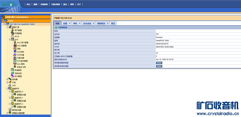Click the NAS 组管理 group icon
The width and height of the screenshot is (241, 117).
pyautogui.click(x=15, y=45)
